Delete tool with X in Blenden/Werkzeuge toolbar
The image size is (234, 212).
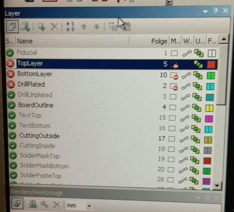pos(57,205)
